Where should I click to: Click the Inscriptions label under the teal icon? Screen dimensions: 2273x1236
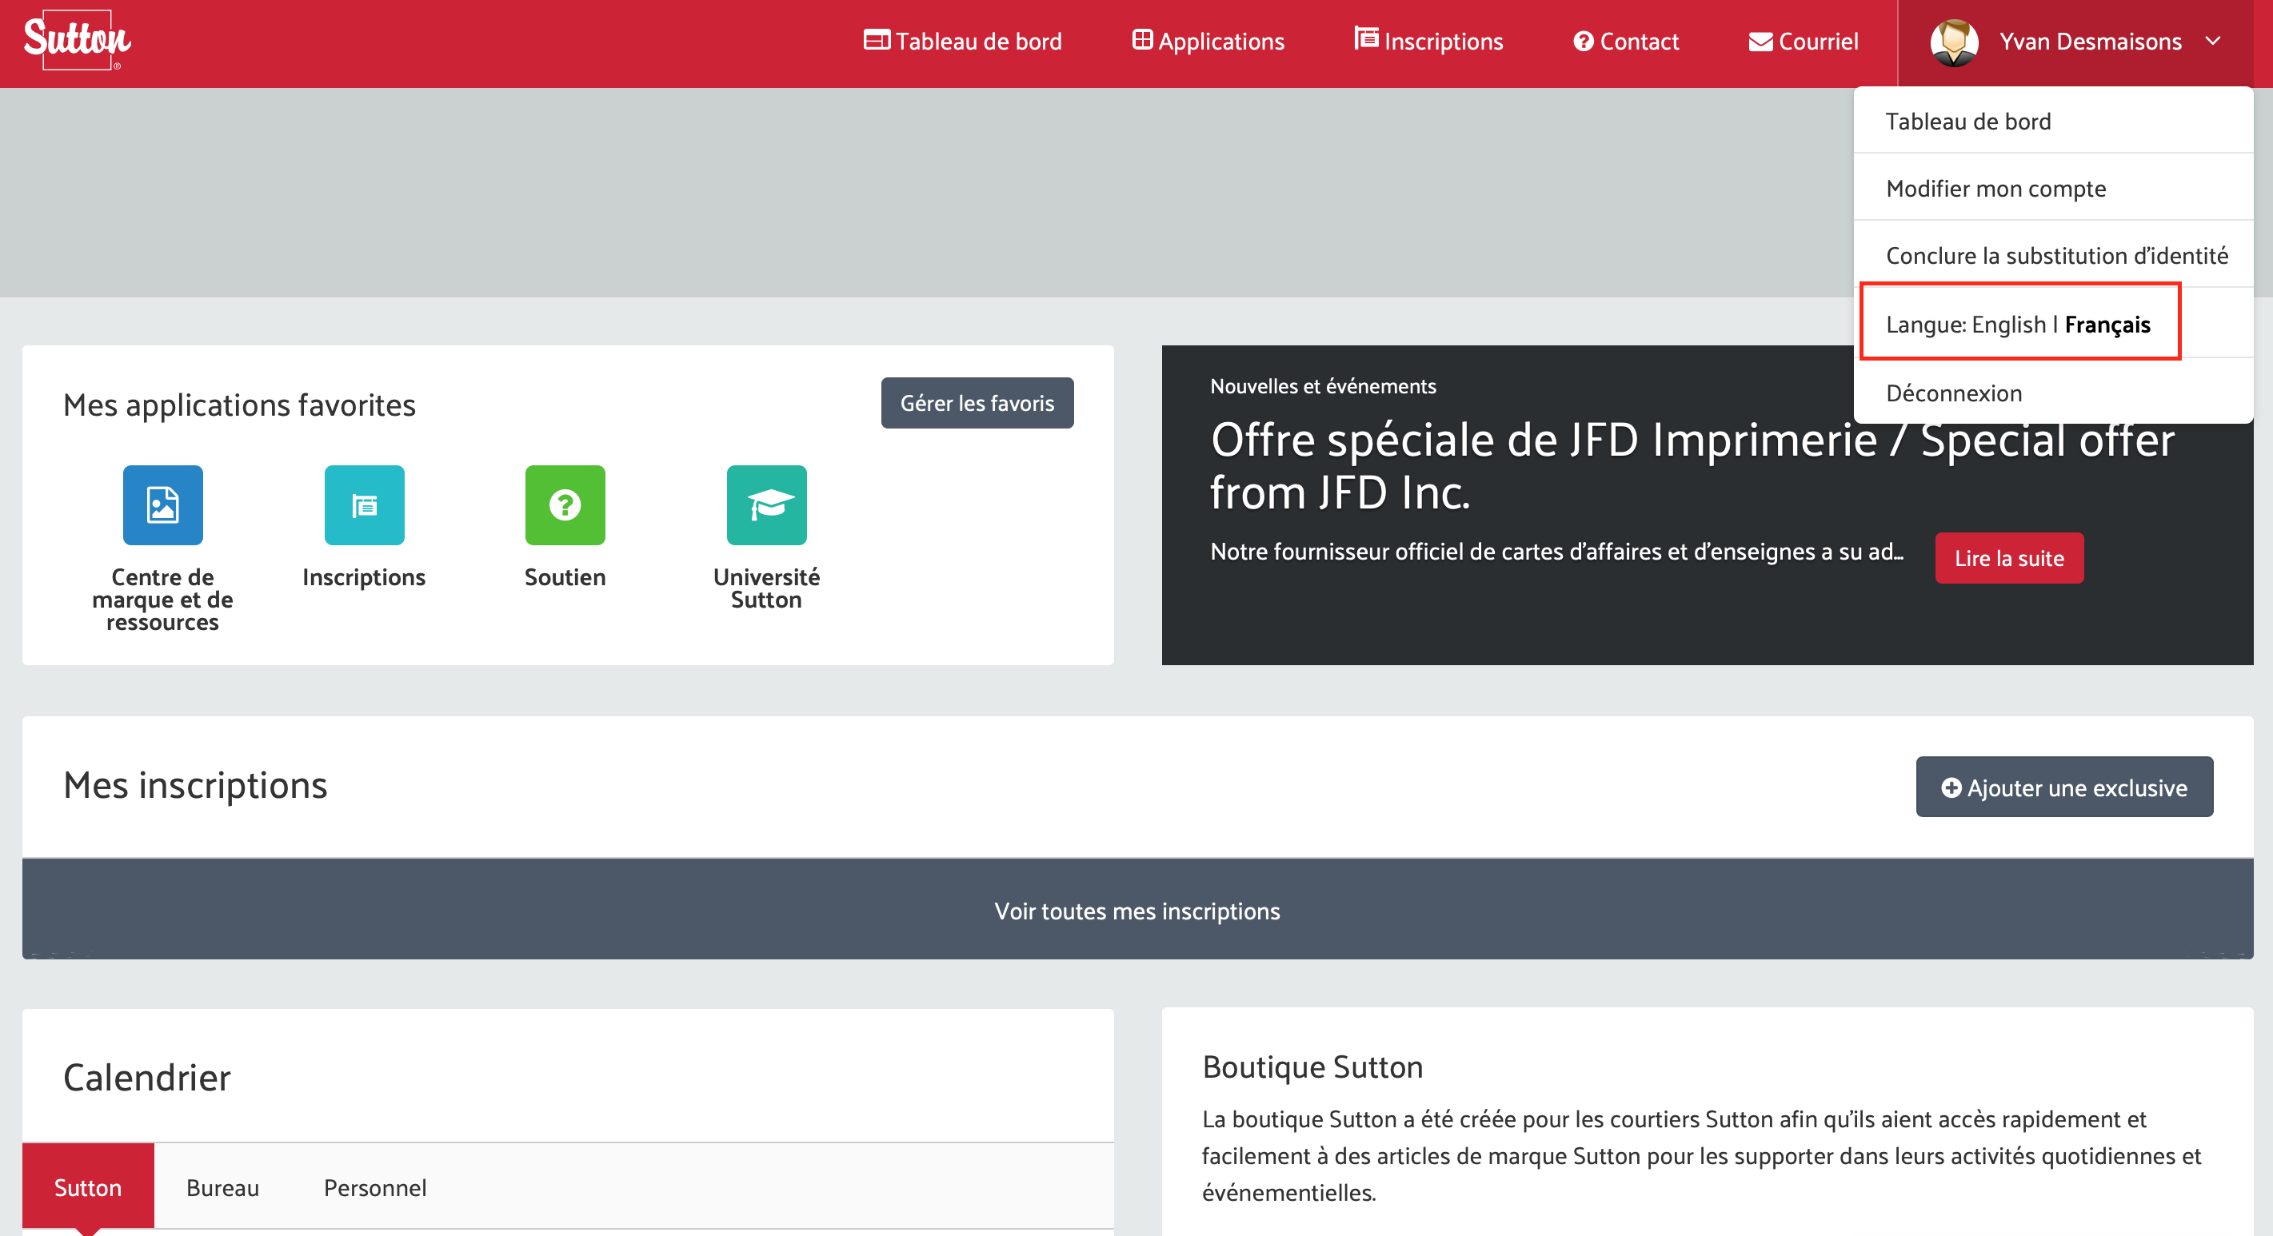click(x=364, y=577)
